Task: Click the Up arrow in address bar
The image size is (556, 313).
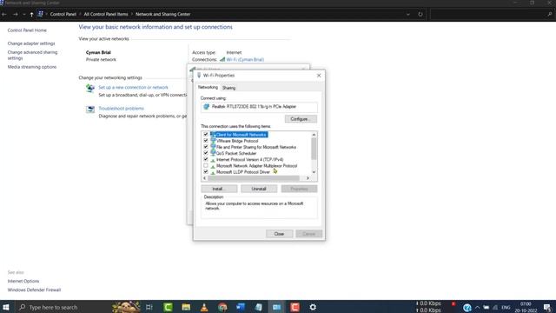Action: point(31,14)
